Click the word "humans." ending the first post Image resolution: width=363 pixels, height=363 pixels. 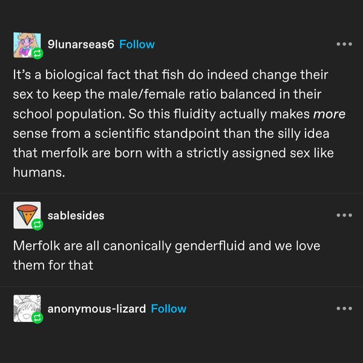point(38,171)
